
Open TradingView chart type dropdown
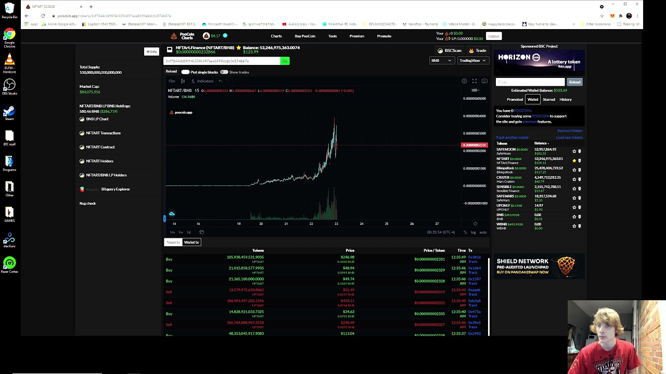click(x=472, y=61)
